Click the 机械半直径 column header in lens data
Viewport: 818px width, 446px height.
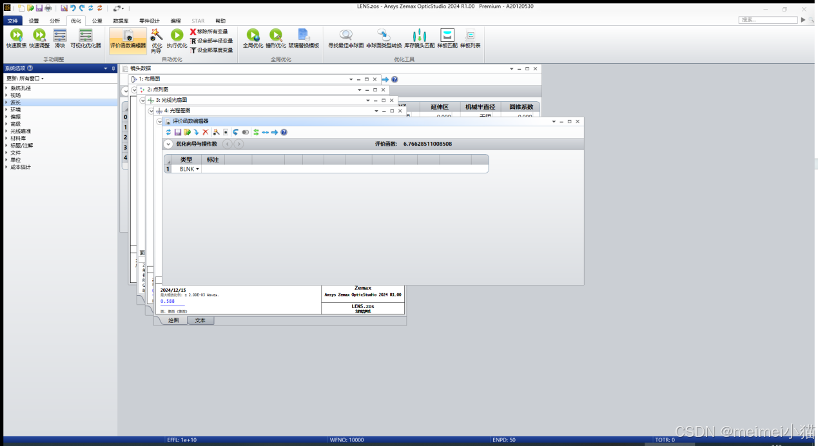tap(481, 107)
